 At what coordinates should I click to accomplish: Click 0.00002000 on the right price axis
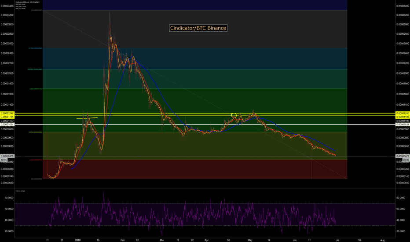pyautogui.click(x=403, y=73)
